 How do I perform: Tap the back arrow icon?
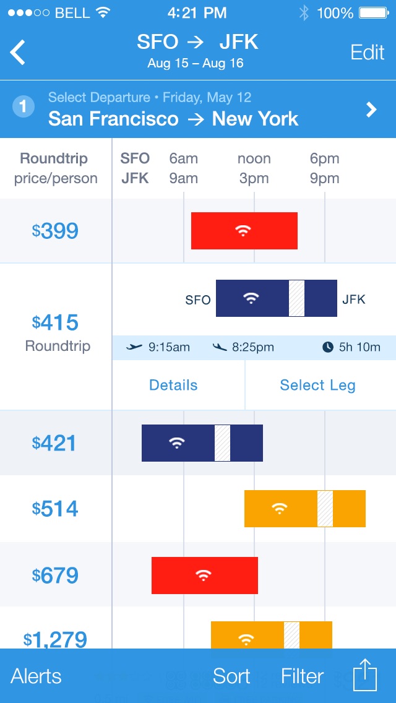pyautogui.click(x=18, y=52)
